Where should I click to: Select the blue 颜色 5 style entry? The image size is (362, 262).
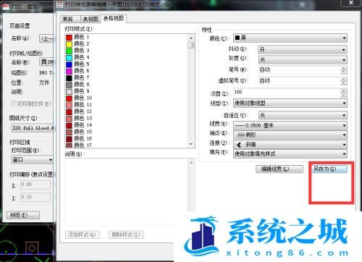point(77,64)
